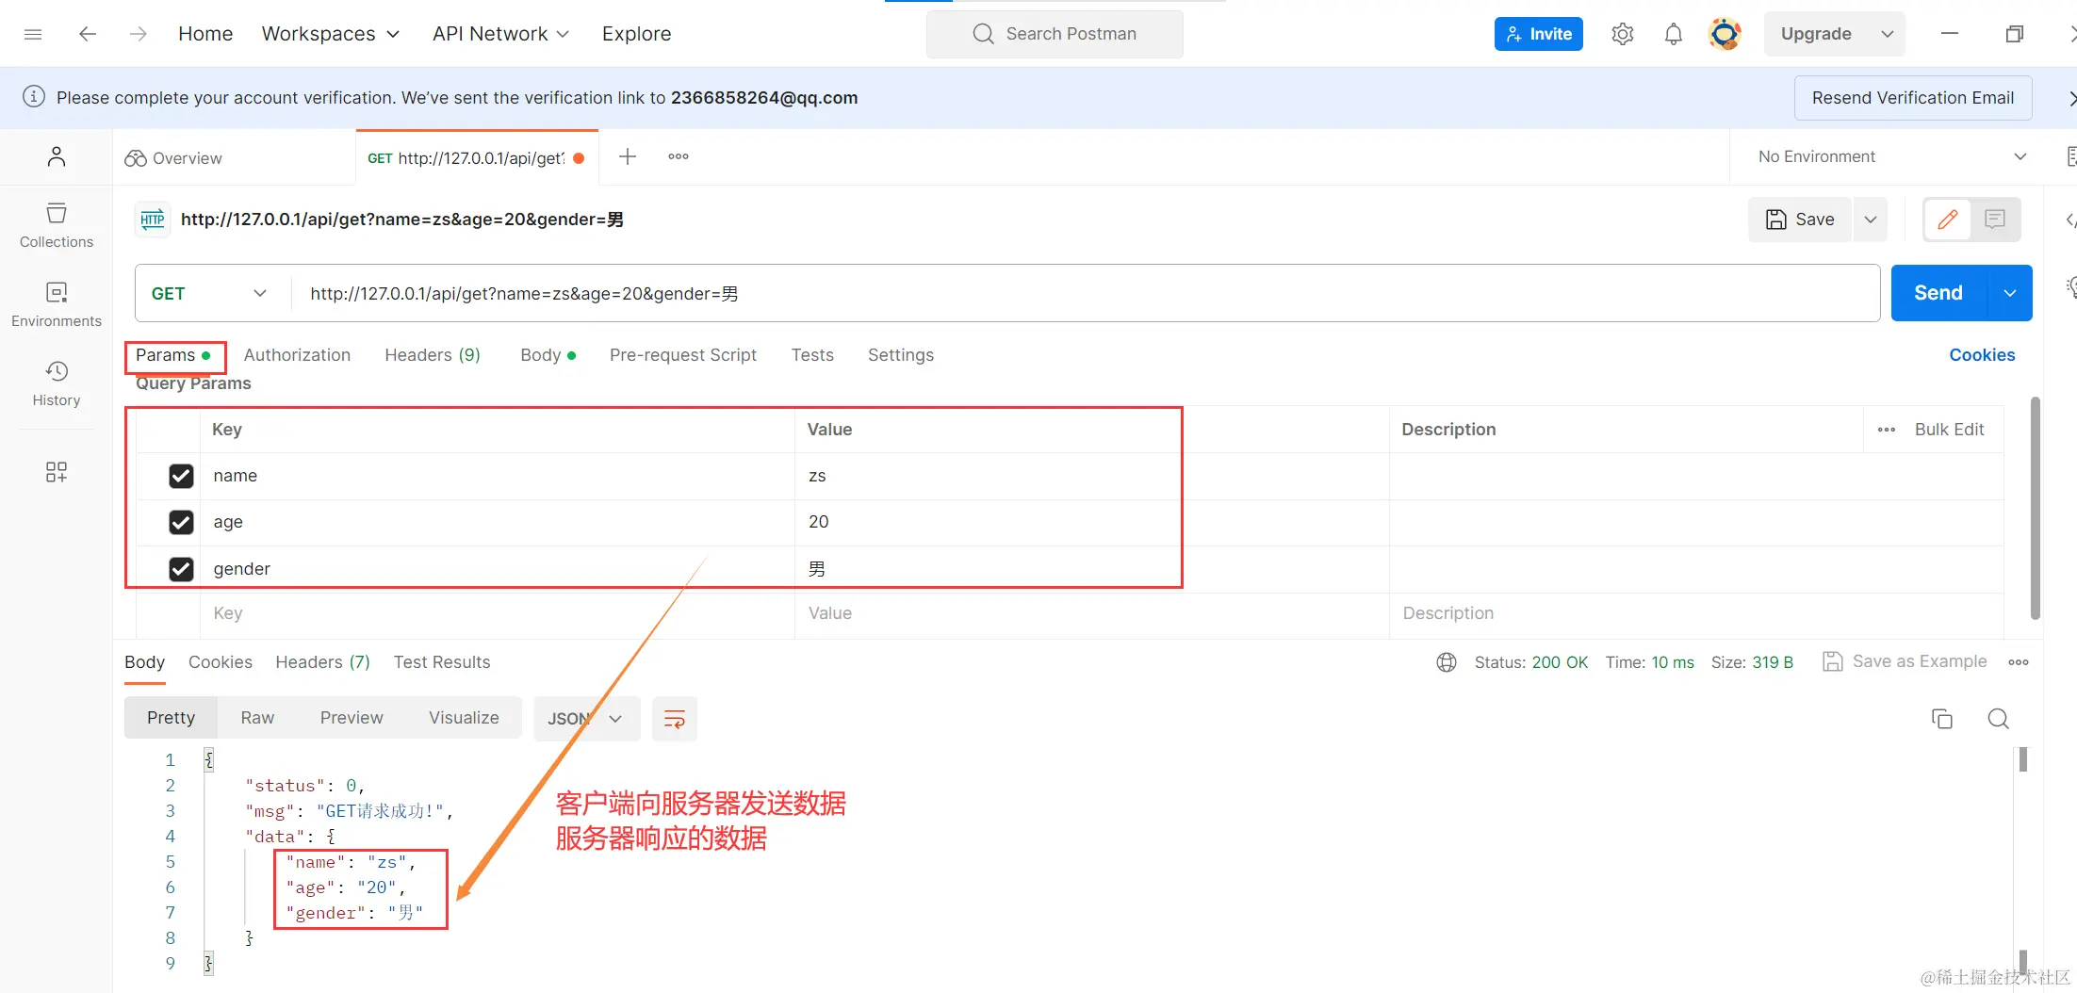Screen dimensions: 2077x993
Task: Open the request Settings tab
Action: 901,355
